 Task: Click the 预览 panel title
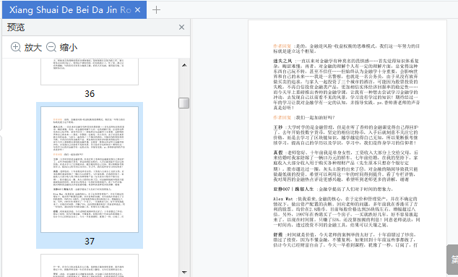(16, 27)
